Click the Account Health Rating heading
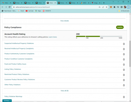This screenshot has height=102, width=131. click(x=15, y=34)
